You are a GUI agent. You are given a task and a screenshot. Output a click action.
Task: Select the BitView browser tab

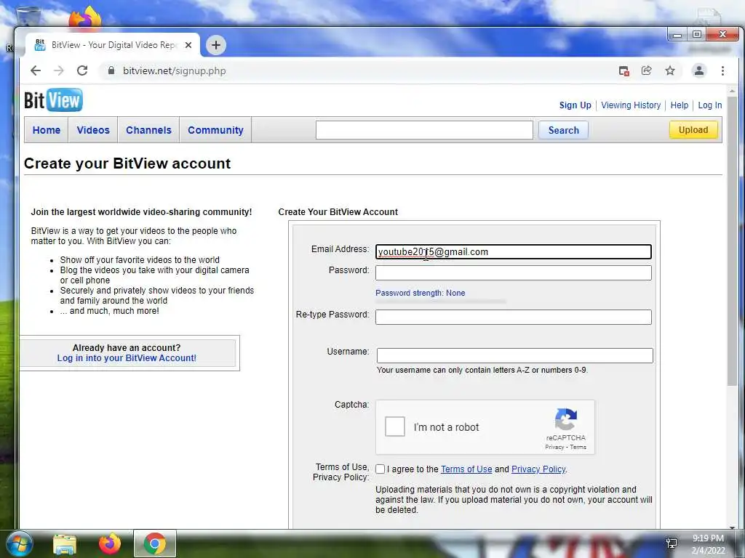click(x=111, y=45)
